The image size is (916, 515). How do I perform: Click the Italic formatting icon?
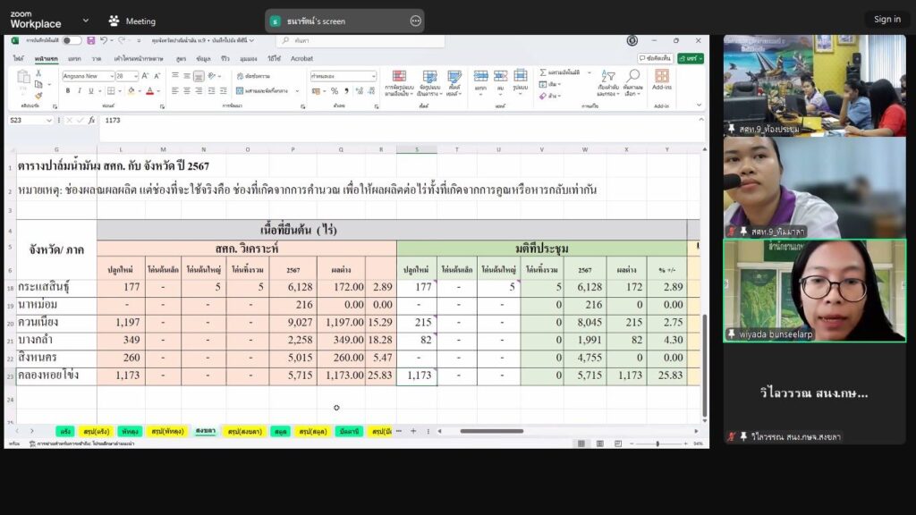(79, 90)
